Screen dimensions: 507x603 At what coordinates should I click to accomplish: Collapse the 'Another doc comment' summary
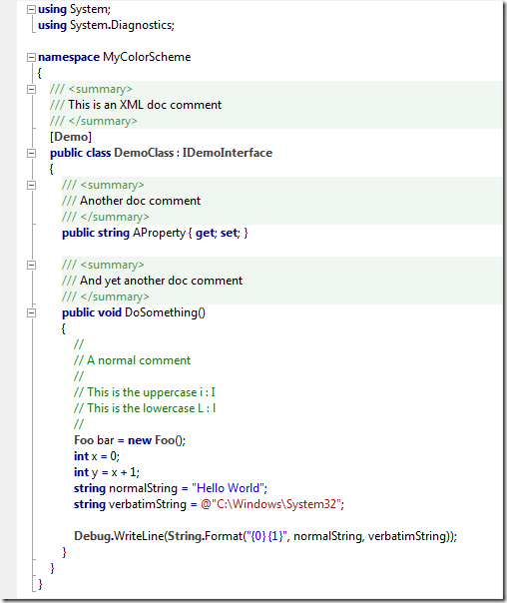coord(31,186)
